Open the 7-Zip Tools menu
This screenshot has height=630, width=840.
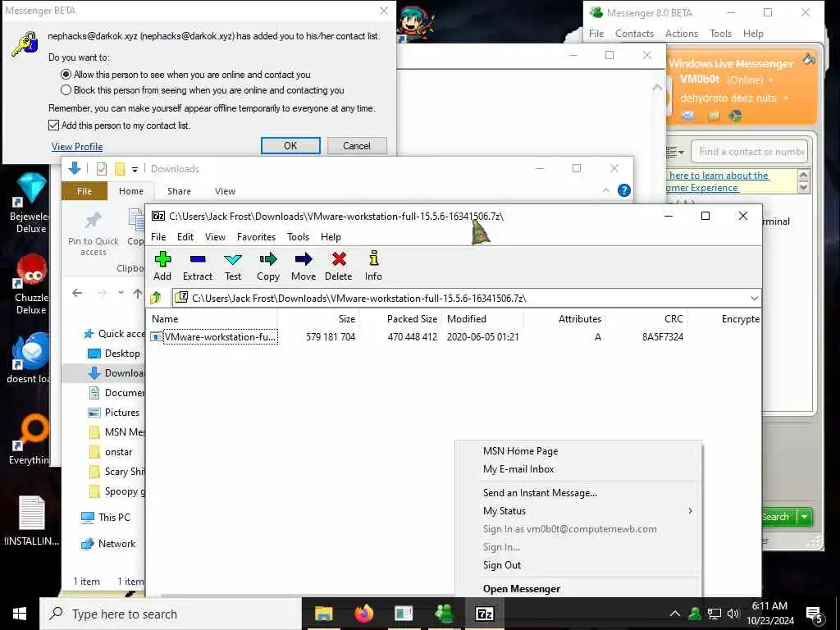(x=298, y=237)
